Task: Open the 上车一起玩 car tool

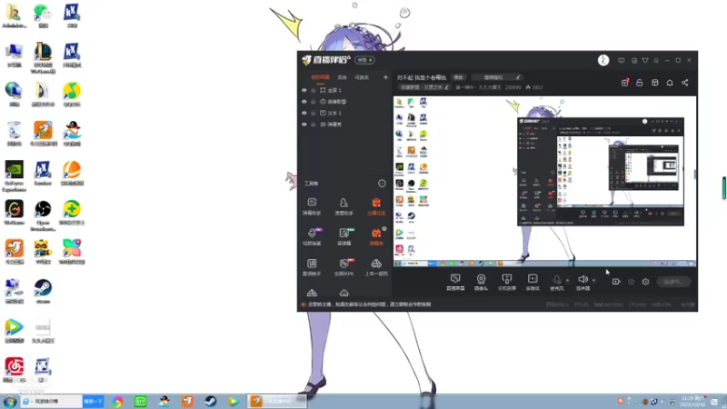Action: [x=376, y=267]
